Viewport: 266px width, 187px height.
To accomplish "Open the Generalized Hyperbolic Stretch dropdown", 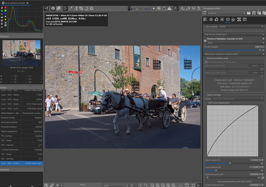I will pyautogui.click(x=234, y=54).
